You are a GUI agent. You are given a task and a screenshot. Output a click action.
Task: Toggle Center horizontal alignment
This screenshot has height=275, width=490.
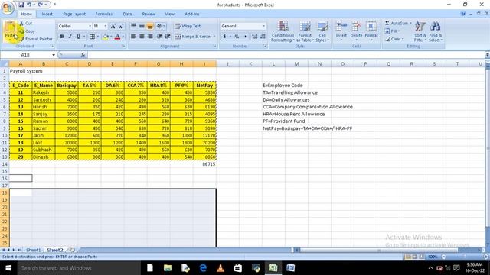pos(142,37)
